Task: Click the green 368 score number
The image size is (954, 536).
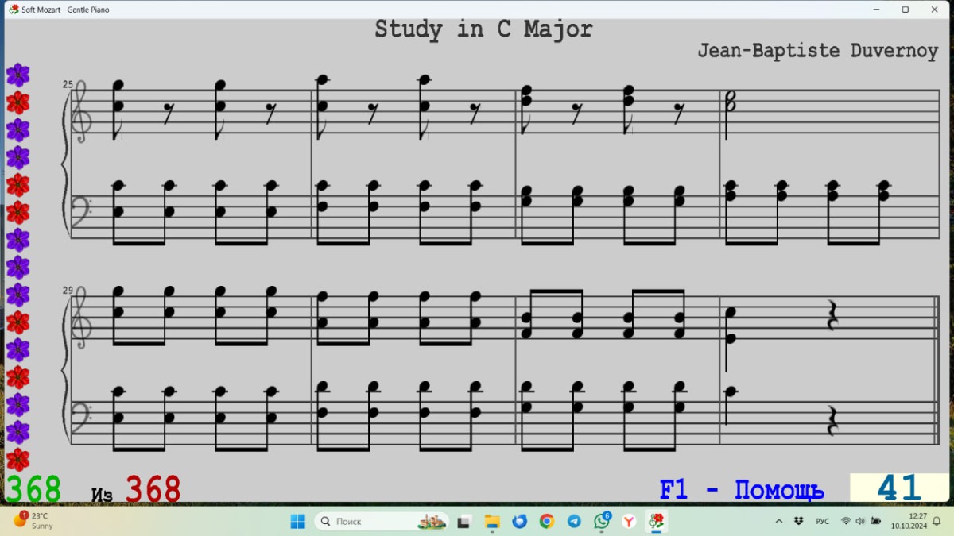Action: pos(33,490)
